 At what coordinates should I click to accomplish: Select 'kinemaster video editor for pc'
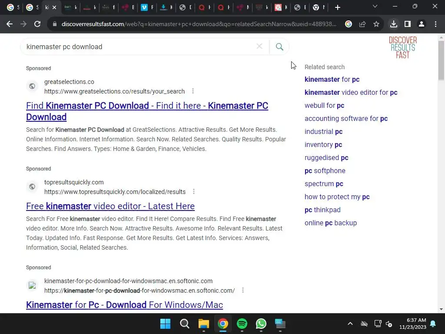point(351,92)
